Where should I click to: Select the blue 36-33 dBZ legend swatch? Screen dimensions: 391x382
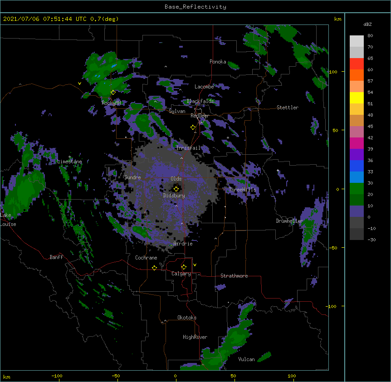pos(357,166)
